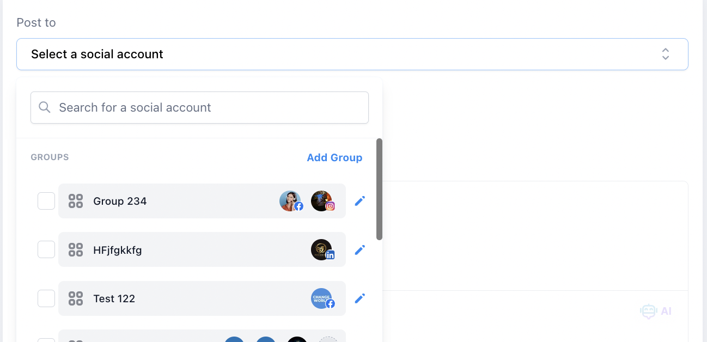Viewport: 707px width, 342px height.
Task: Check the Group 234 checkbox
Action: coord(46,201)
